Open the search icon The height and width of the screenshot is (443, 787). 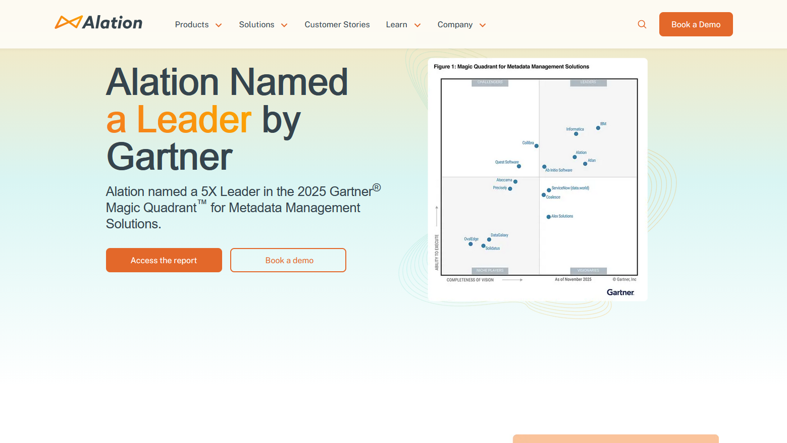point(642,24)
